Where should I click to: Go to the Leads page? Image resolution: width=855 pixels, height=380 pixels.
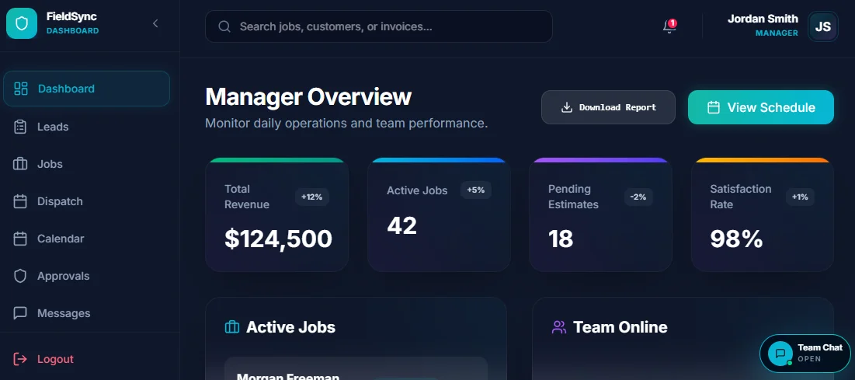87,127
